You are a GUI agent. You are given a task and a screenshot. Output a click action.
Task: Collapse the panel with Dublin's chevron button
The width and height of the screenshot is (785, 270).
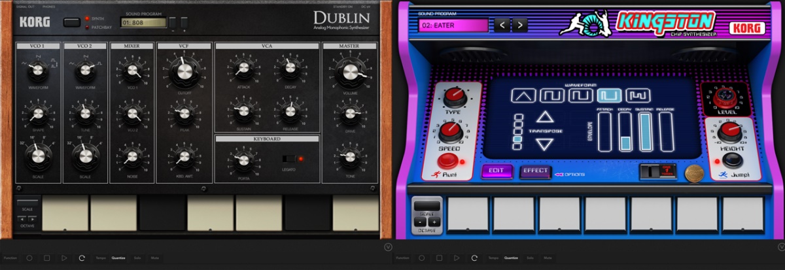pyautogui.click(x=388, y=247)
